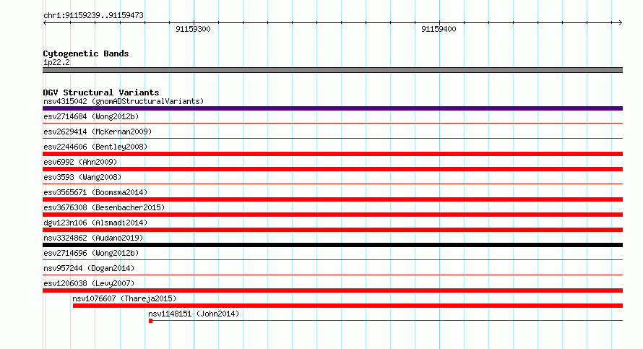Open esv1206038 (Levy2007) variant label

[89, 283]
